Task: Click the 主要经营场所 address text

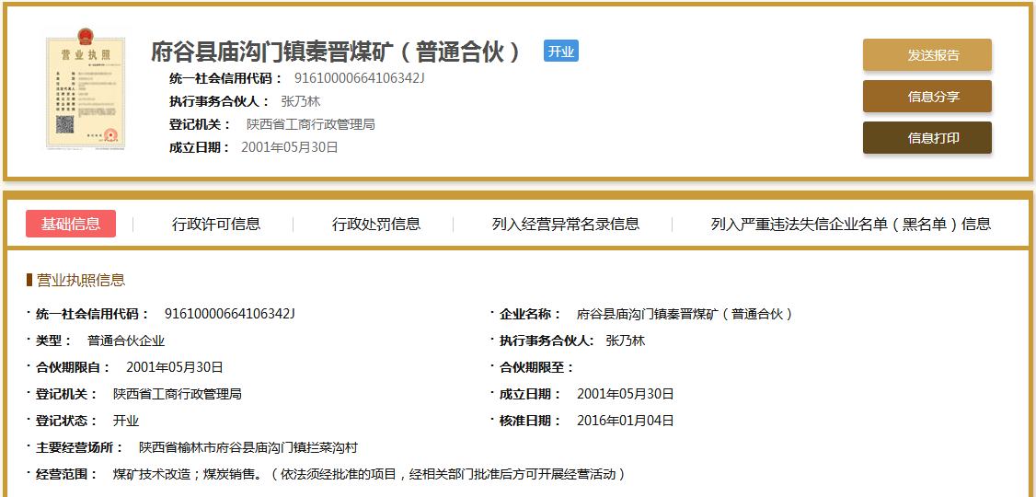Action: (x=247, y=447)
